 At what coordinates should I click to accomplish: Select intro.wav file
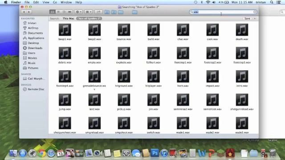(x=242, y=76)
